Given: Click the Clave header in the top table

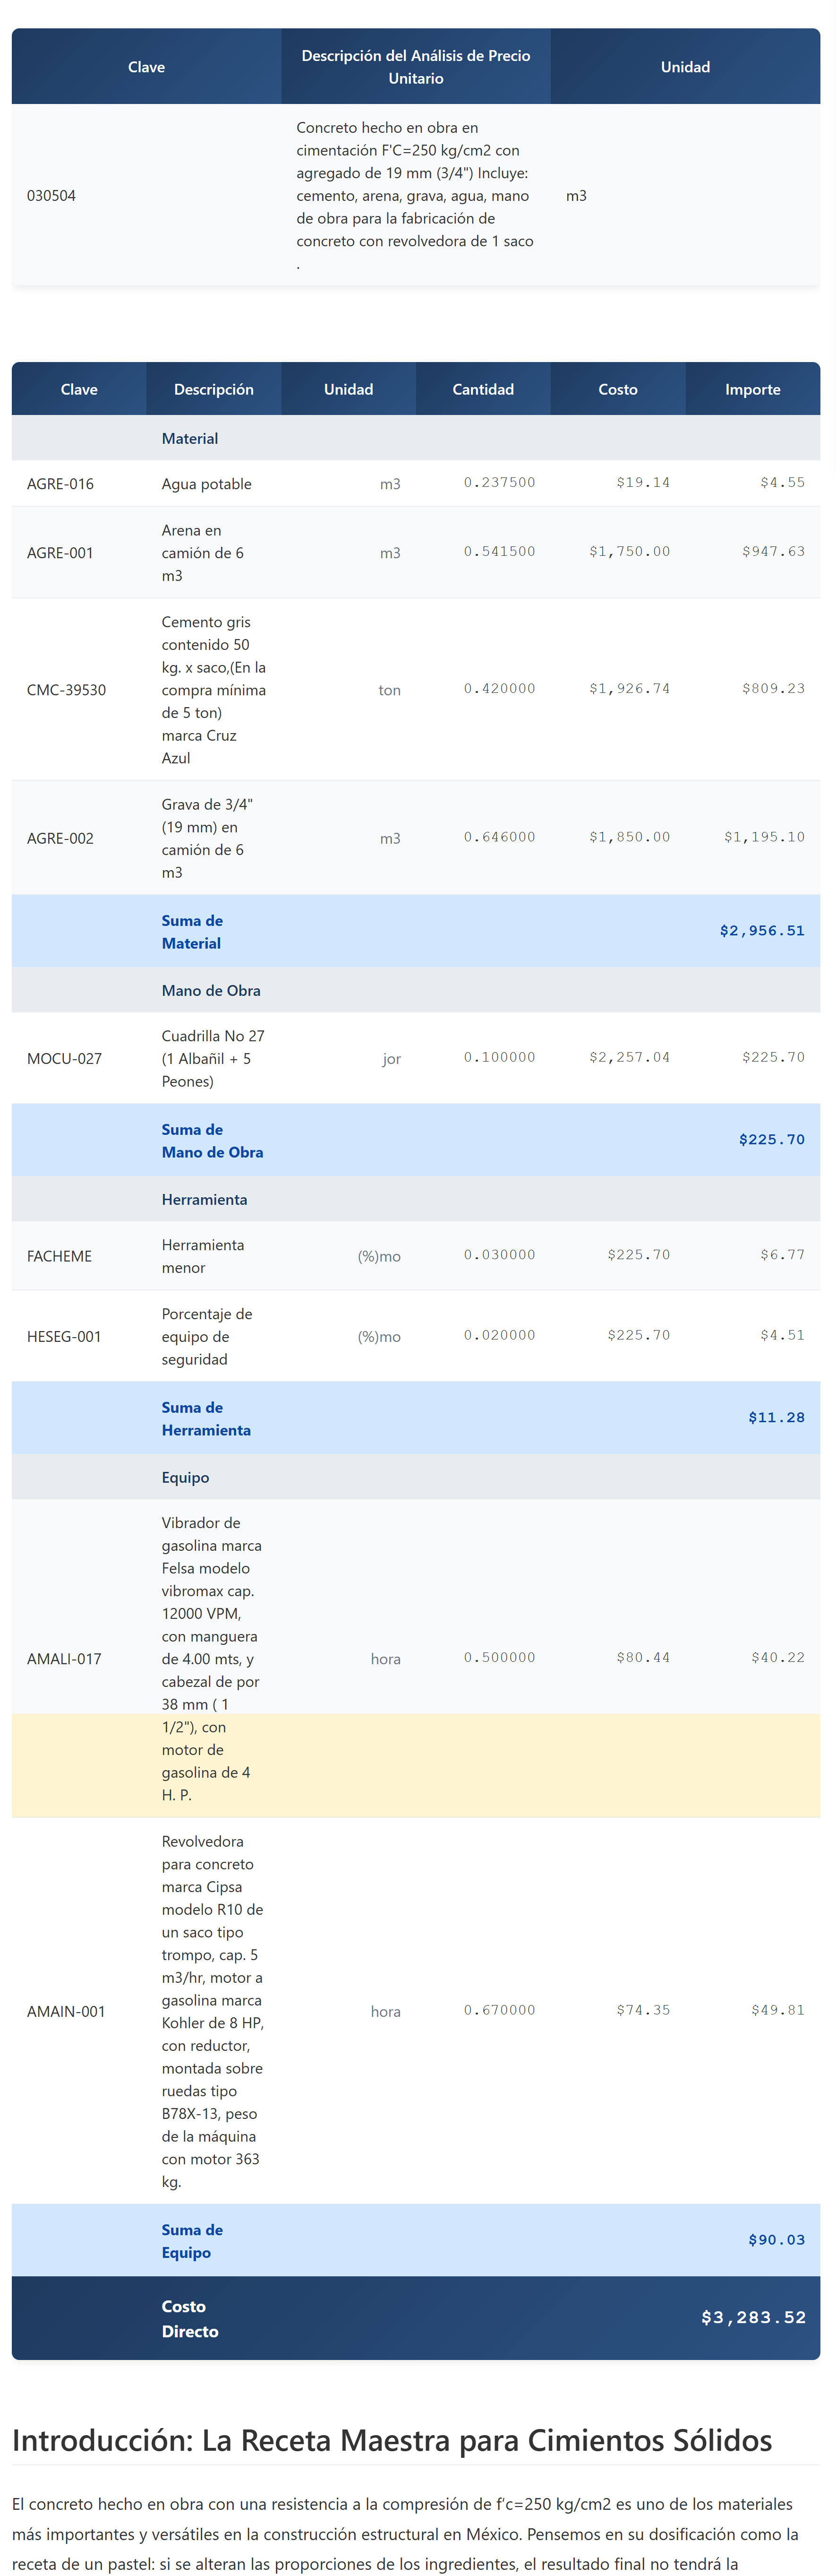Looking at the screenshot, I should pos(146,67).
